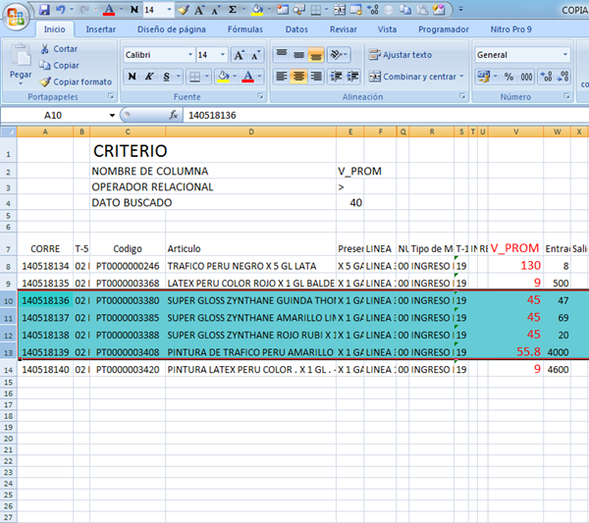Click the yellow fill color bucket
Image resolution: width=589 pixels, height=523 pixels.
[x=223, y=77]
